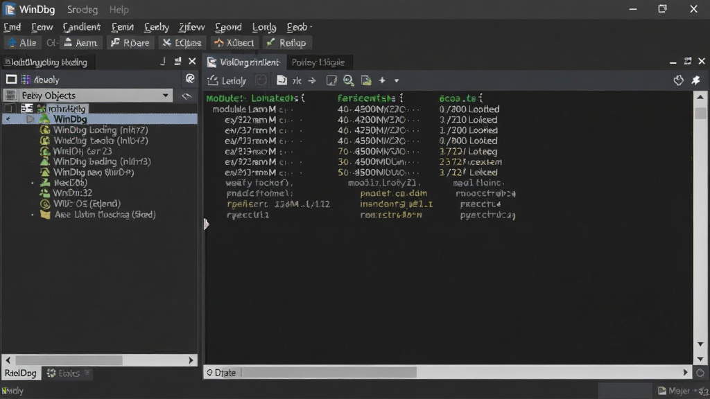Image resolution: width=710 pixels, height=399 pixels.
Task: Click the Aerm toolbar button
Action: pos(80,43)
